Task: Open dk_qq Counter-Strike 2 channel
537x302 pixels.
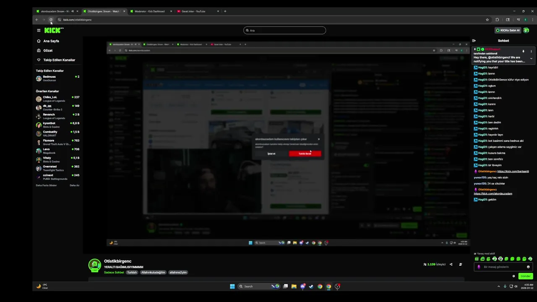Action: [57, 107]
